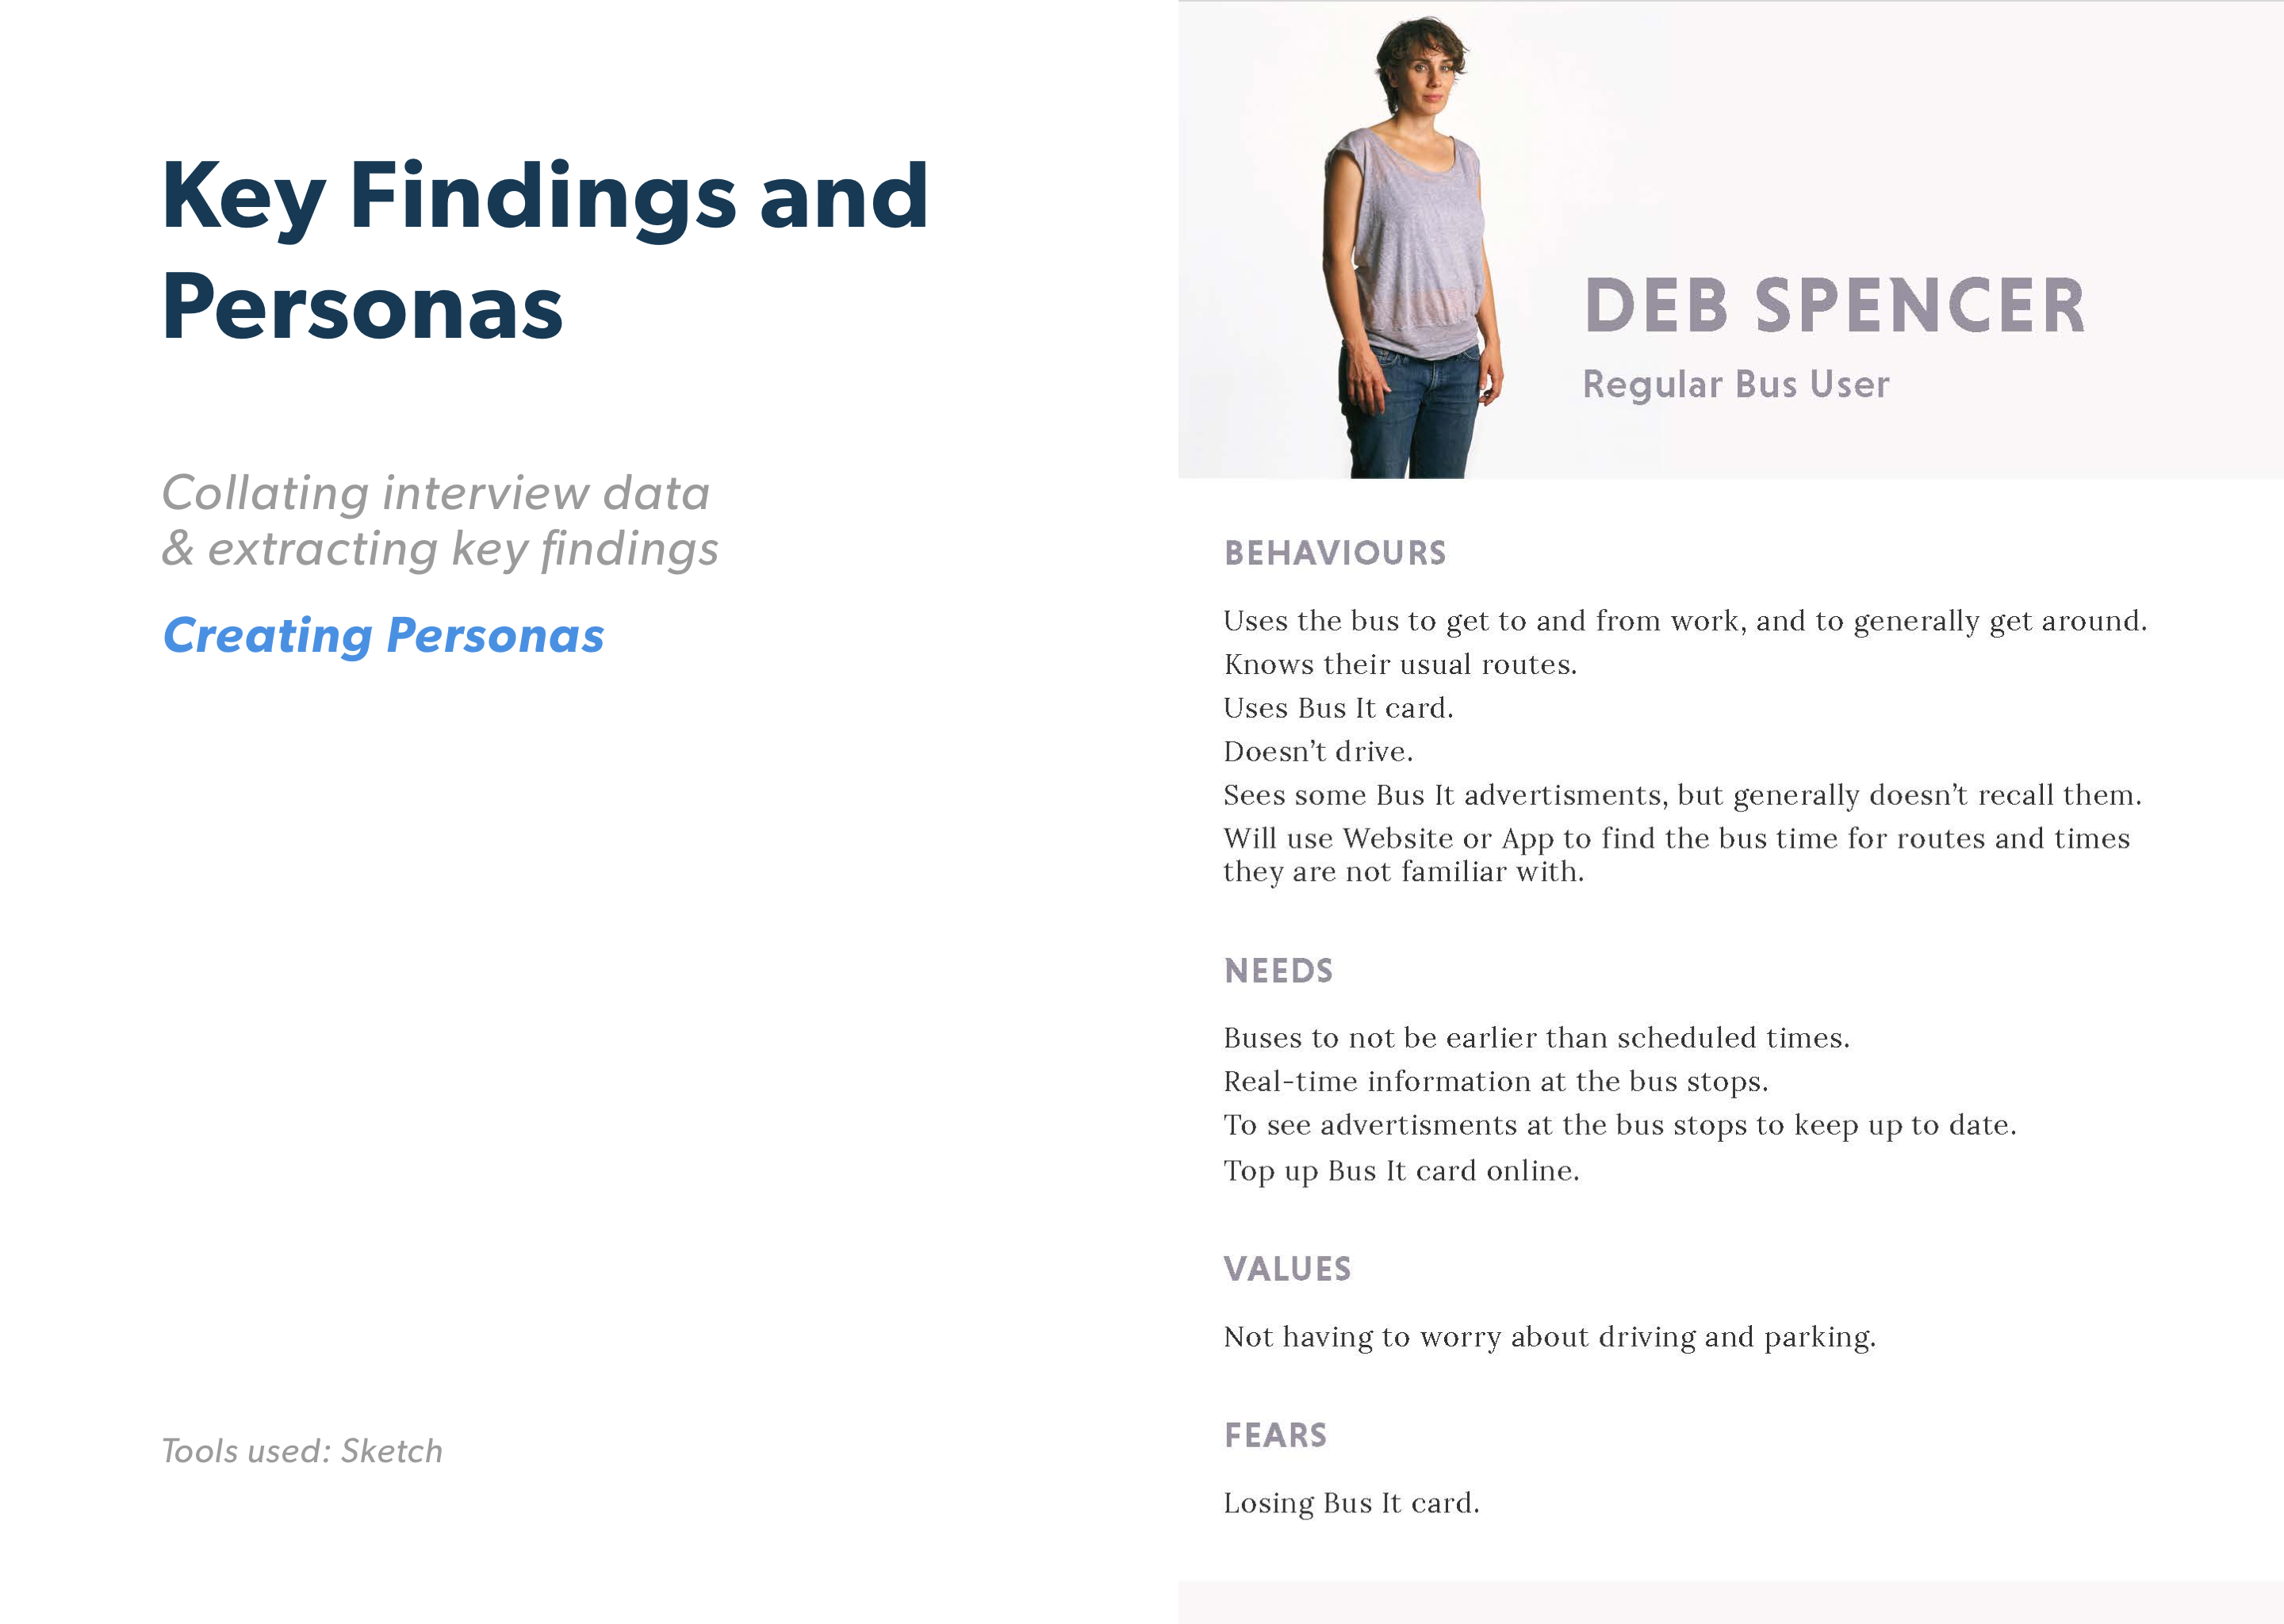The image size is (2284, 1624).
Task: Open the blue "Creating Personas" link
Action: 383,636
